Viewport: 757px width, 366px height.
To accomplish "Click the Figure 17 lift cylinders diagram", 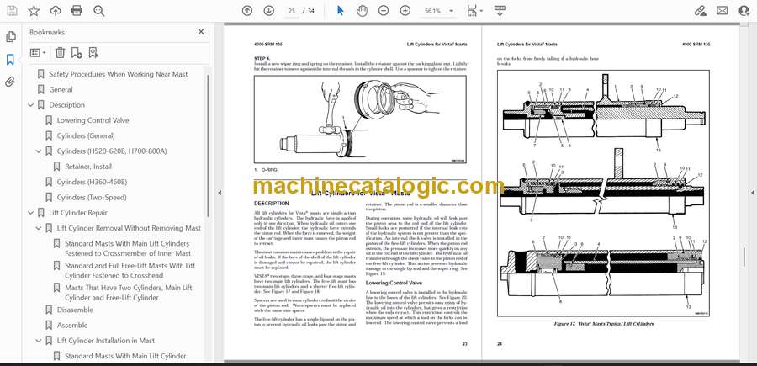I will pyautogui.click(x=603, y=194).
